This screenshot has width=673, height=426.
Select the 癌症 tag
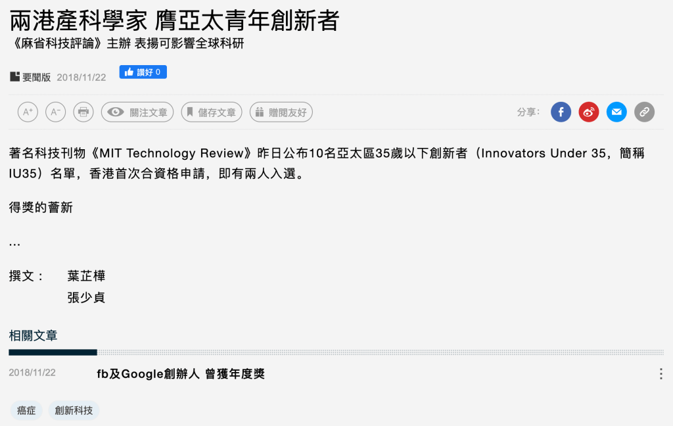(x=26, y=411)
